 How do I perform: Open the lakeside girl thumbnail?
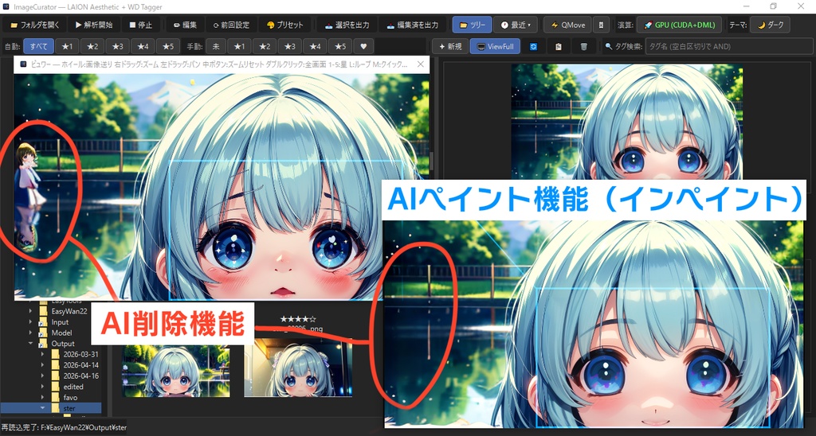(176, 370)
